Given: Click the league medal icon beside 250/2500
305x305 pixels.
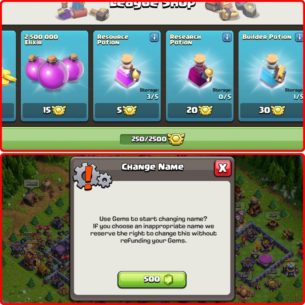Looking at the screenshot, I should (176, 139).
